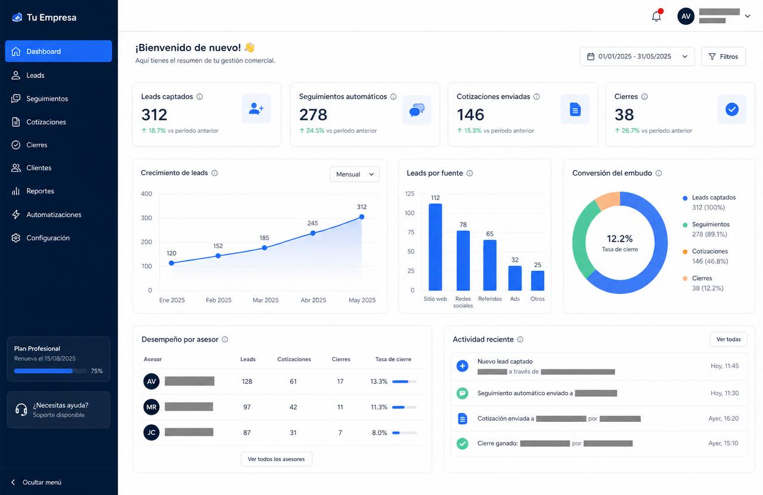The height and width of the screenshot is (495, 763).
Task: Click the Redes sociales bar showing 78
Action: tap(463, 261)
